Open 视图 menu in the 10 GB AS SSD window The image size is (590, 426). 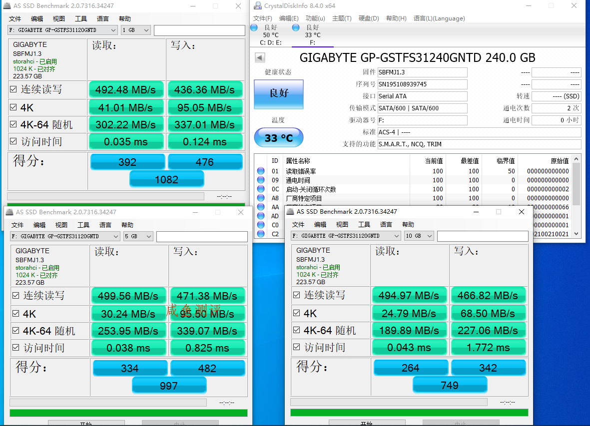tap(342, 224)
